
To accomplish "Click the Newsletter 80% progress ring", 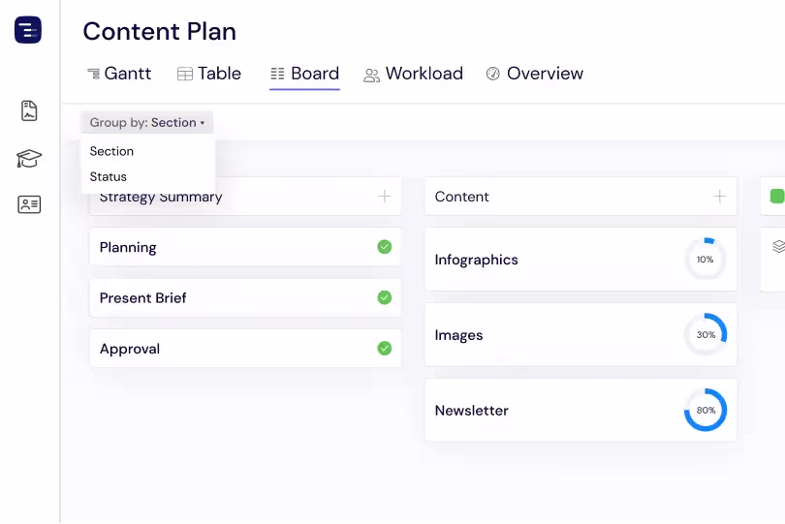I will pyautogui.click(x=705, y=410).
